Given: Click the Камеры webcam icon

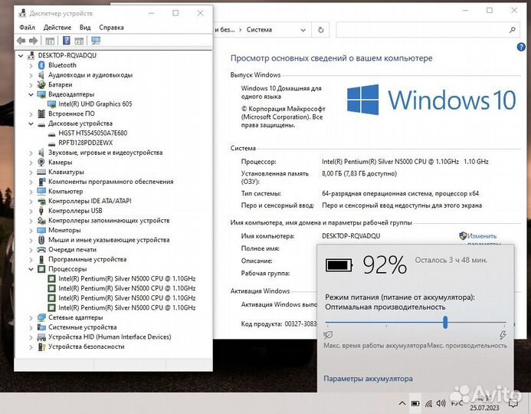Looking at the screenshot, I should (x=41, y=162).
